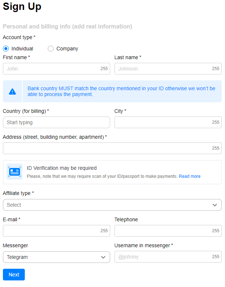The width and height of the screenshot is (225, 287).
Task: Focus the Last name field
Action: click(168, 69)
